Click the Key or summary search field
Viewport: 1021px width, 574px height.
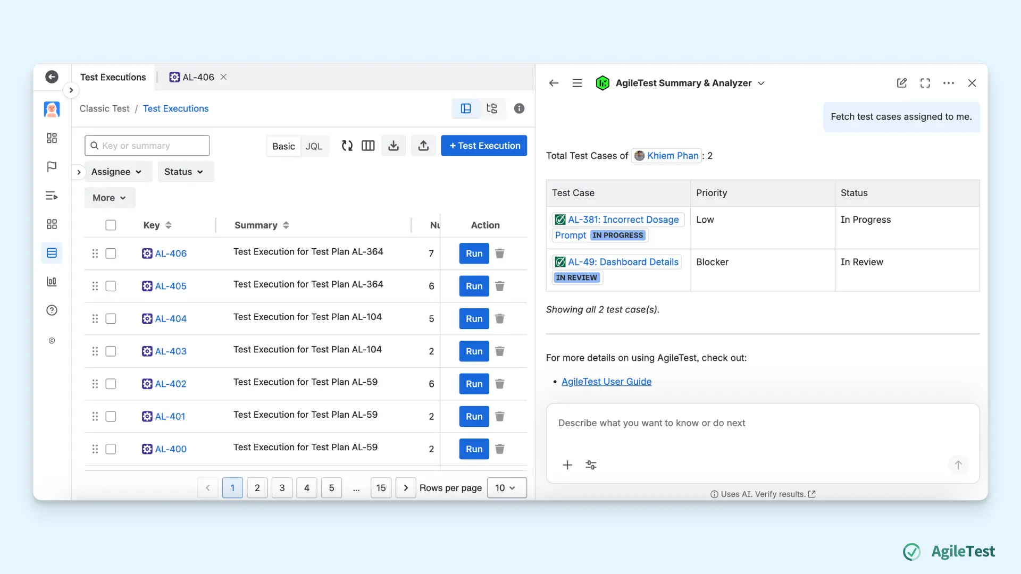tap(147, 146)
